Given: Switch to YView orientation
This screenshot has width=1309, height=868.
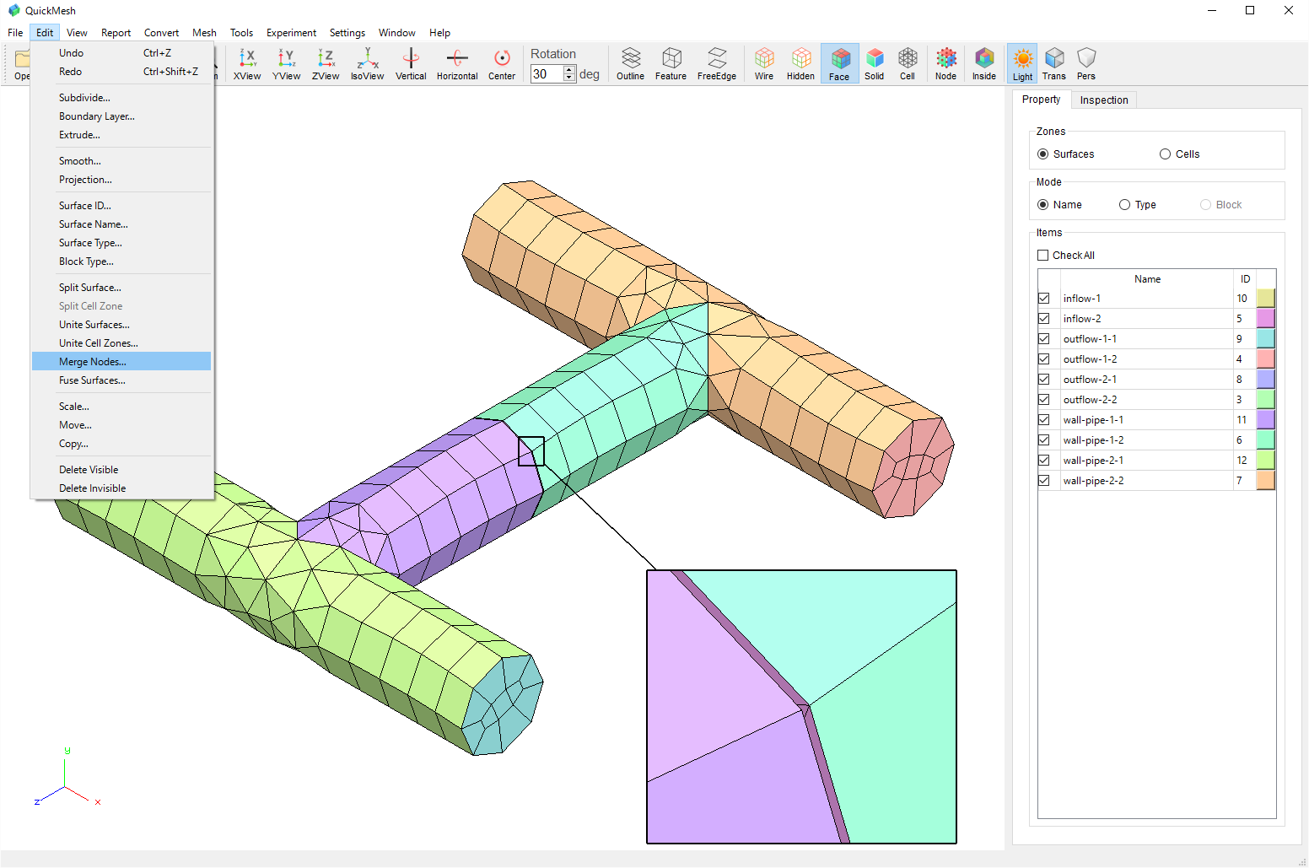Looking at the screenshot, I should point(287,64).
